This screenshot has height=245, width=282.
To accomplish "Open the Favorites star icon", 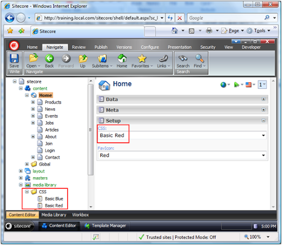I will pyautogui.click(x=142, y=58).
